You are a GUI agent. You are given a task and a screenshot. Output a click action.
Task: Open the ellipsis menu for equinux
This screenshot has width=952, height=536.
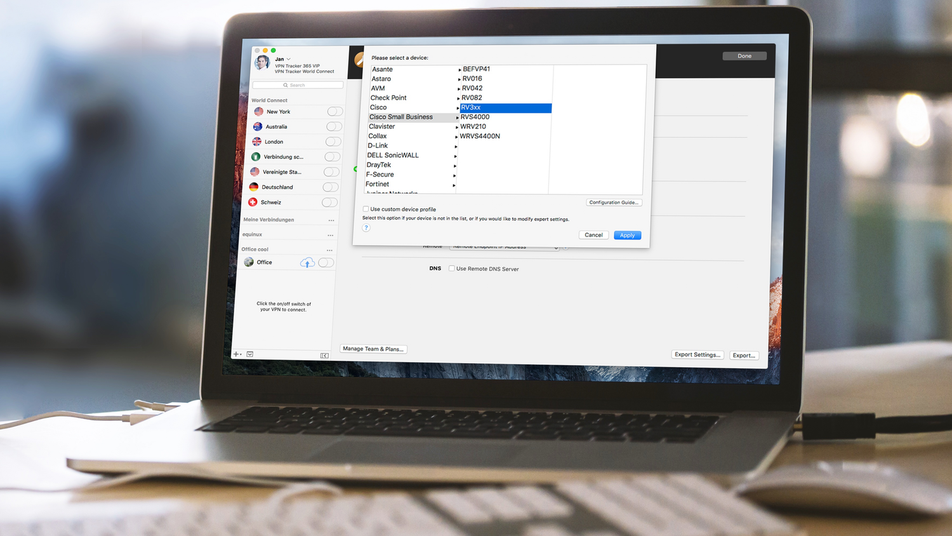click(x=331, y=235)
